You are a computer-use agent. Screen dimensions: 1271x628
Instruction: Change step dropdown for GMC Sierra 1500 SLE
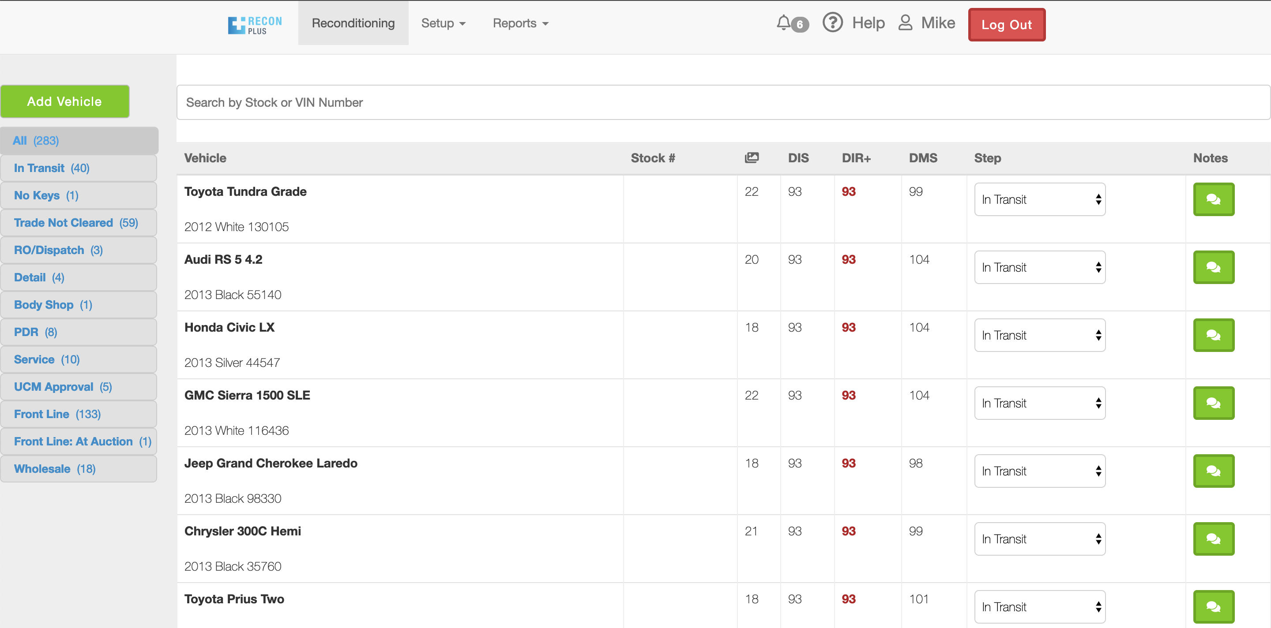tap(1040, 403)
